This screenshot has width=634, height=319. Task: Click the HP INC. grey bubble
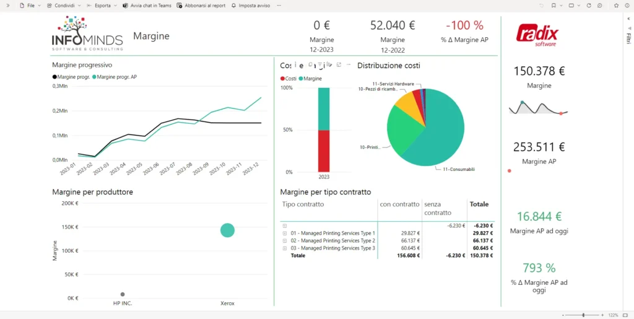123,294
